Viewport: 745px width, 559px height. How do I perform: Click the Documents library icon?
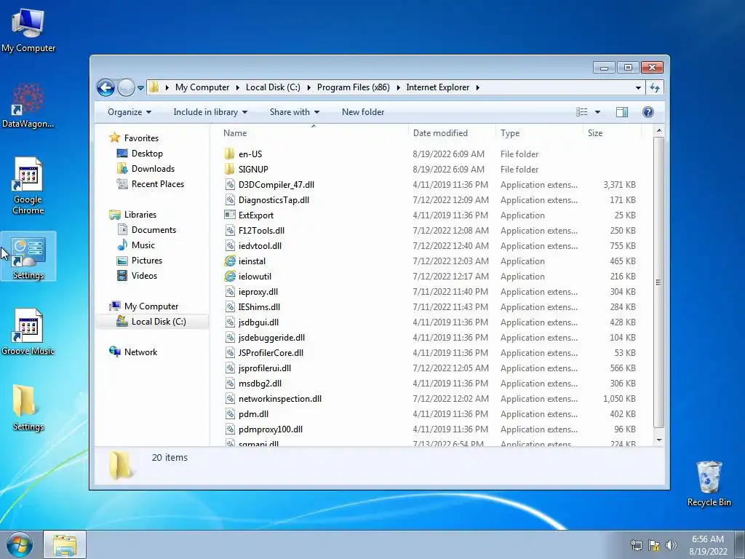tap(122, 230)
